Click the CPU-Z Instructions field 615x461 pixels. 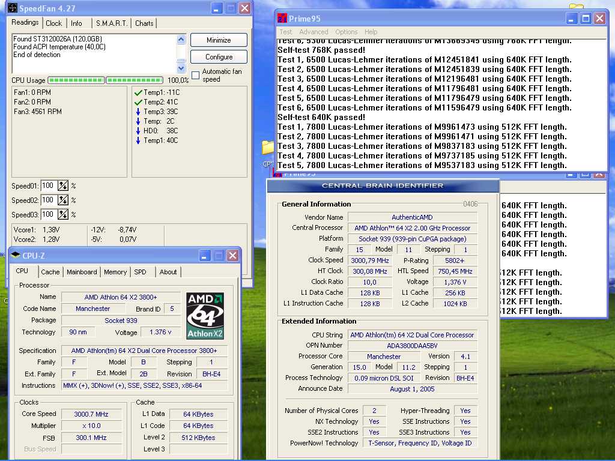pyautogui.click(x=144, y=385)
